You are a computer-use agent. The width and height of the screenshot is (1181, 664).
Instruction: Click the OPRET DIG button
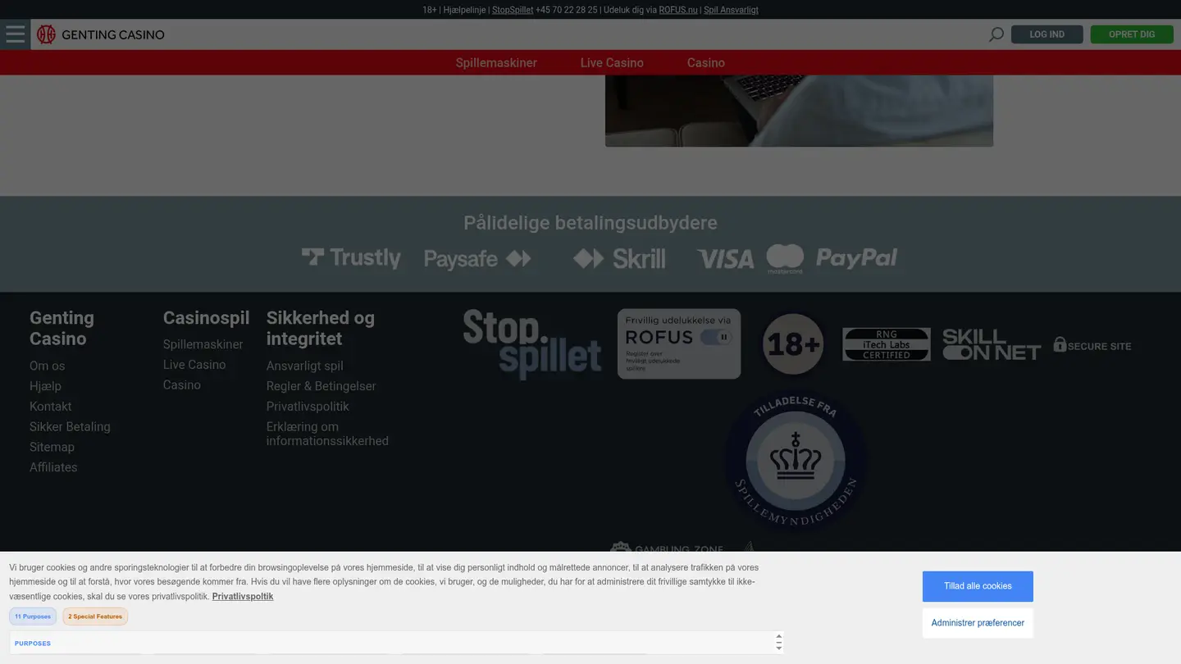1132,34
